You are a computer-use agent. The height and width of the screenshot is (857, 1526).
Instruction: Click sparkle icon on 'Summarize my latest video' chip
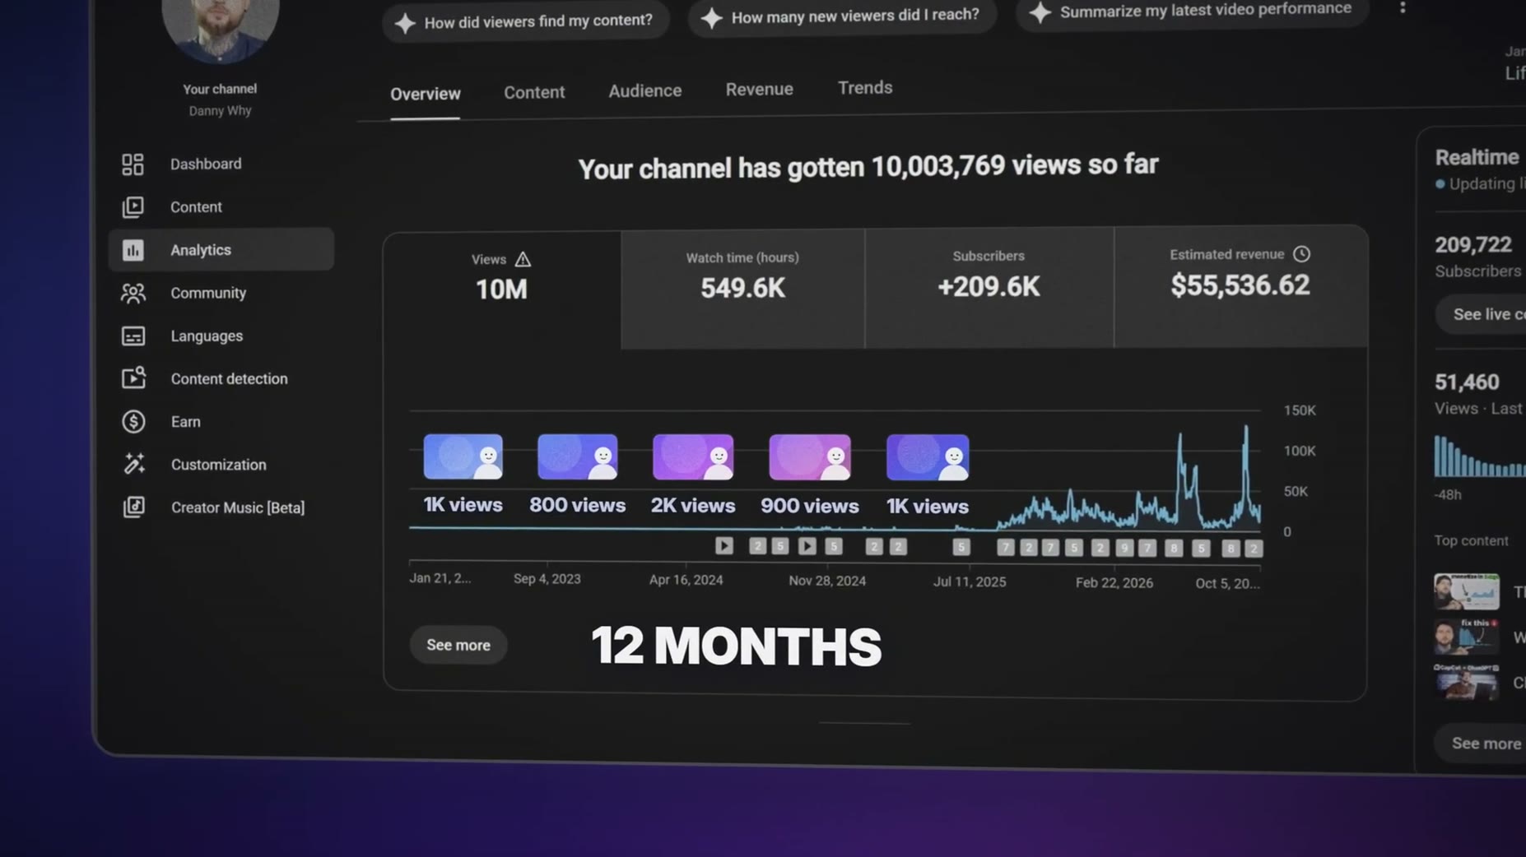coord(1040,12)
